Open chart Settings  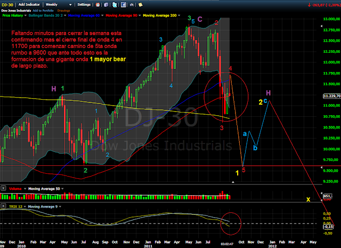(84, 5)
